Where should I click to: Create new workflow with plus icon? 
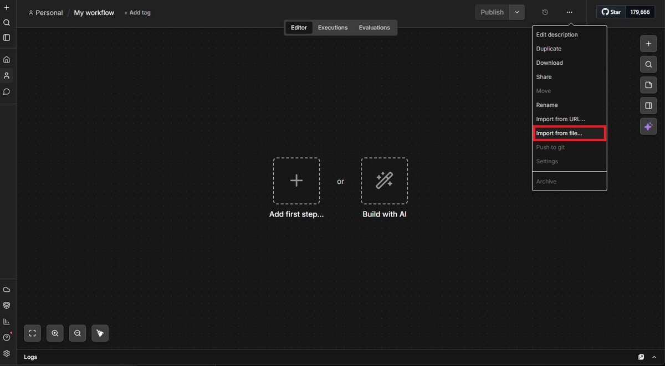7,8
